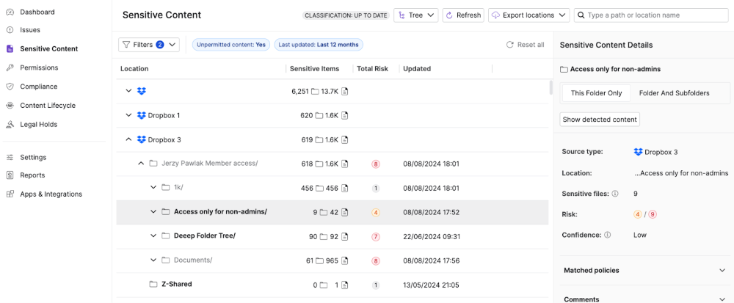The width and height of the screenshot is (734, 303).
Task: Click the Content Lifecycle icon
Action: coord(10,106)
